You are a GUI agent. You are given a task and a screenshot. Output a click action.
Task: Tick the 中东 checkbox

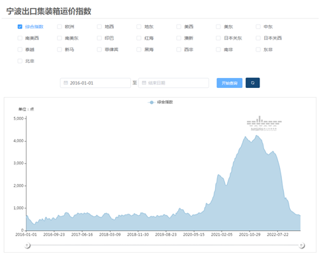pyautogui.click(x=258, y=26)
